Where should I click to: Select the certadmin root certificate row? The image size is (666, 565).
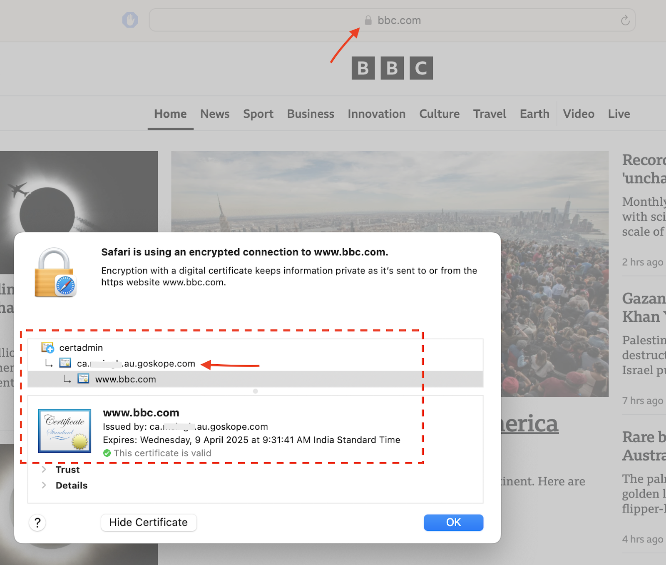pyautogui.click(x=255, y=348)
